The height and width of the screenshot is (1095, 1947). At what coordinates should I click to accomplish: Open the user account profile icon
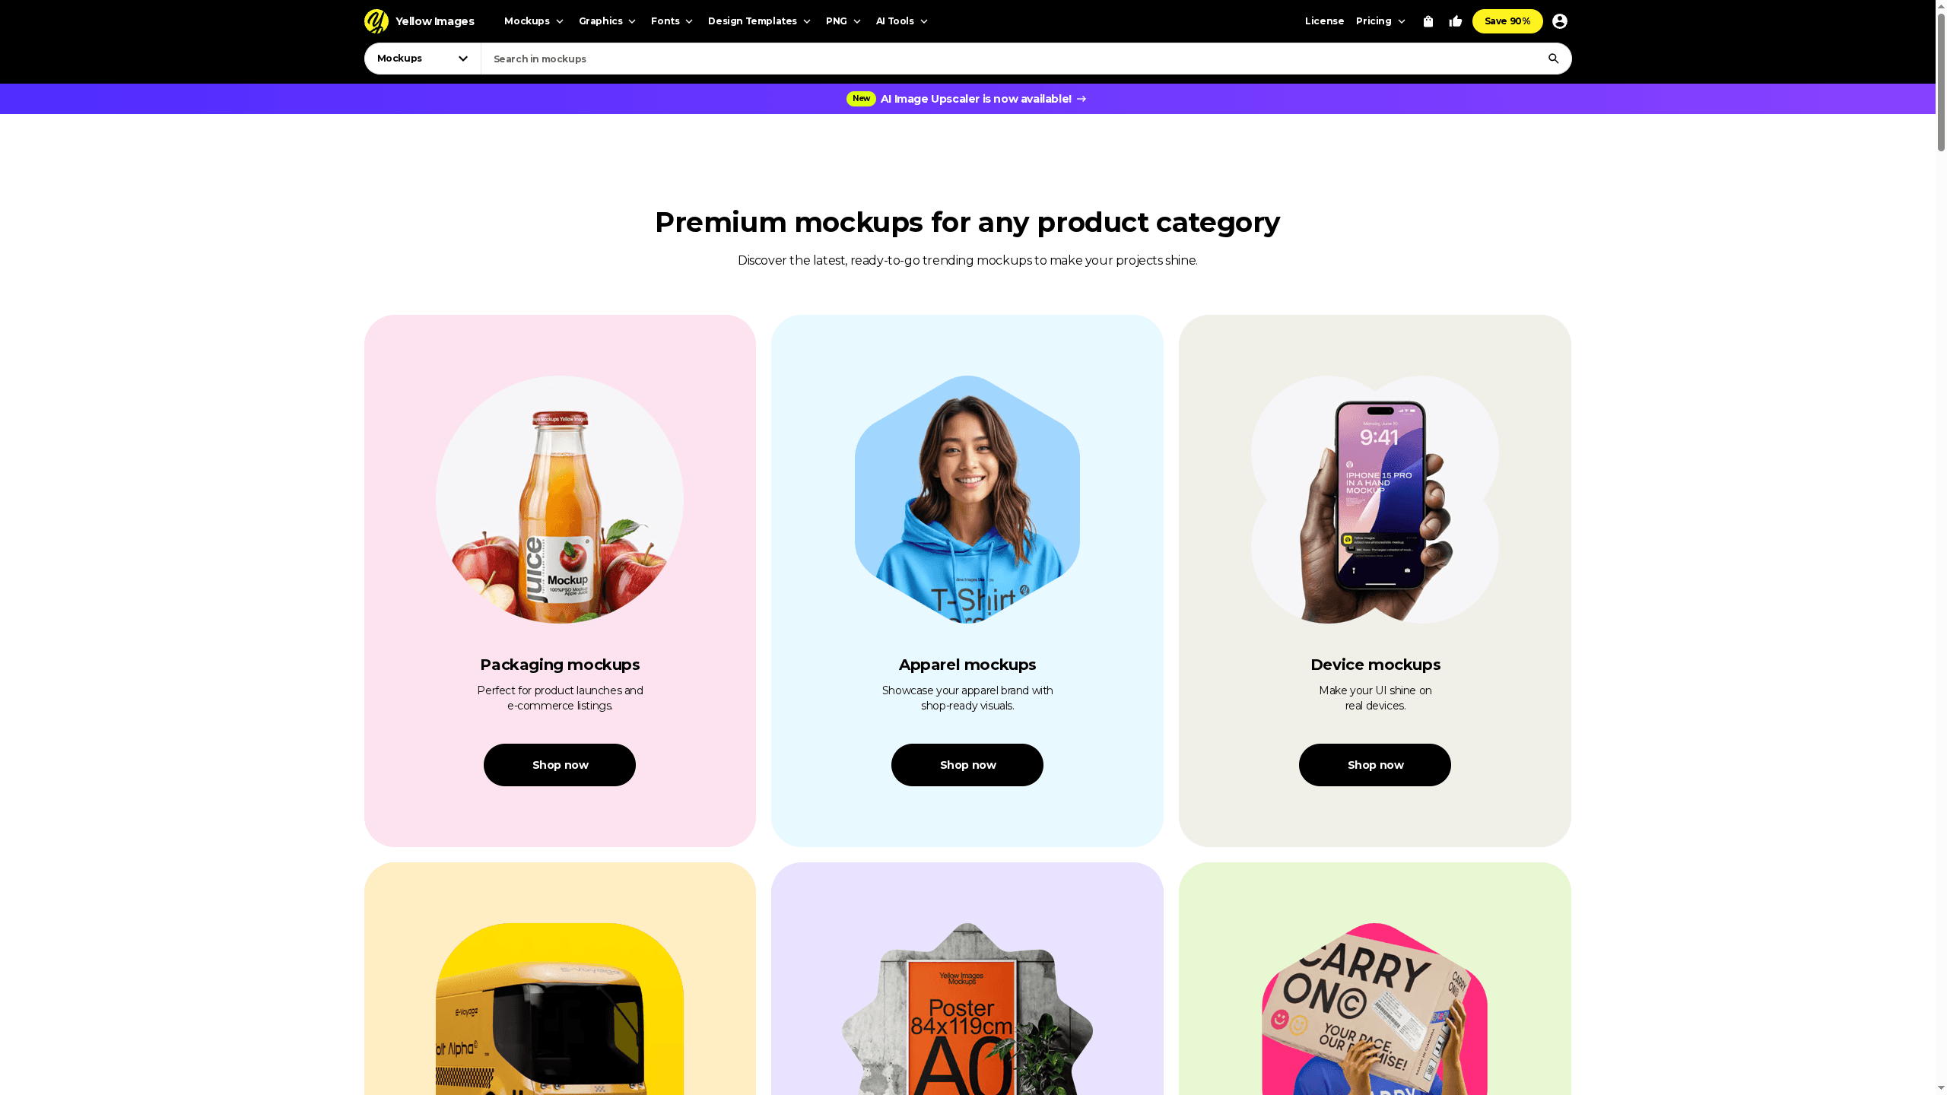pos(1560,21)
